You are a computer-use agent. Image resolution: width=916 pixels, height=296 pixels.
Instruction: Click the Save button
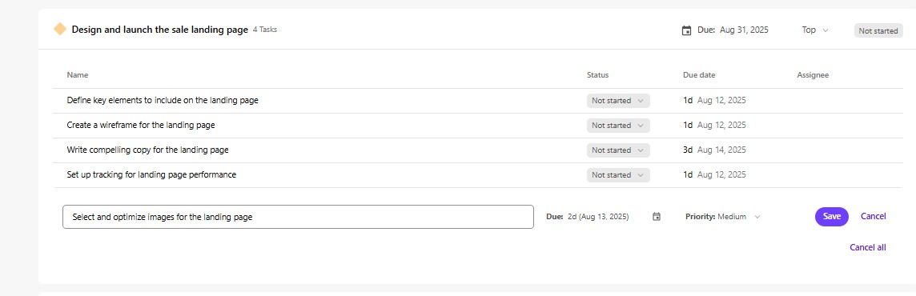tap(831, 217)
